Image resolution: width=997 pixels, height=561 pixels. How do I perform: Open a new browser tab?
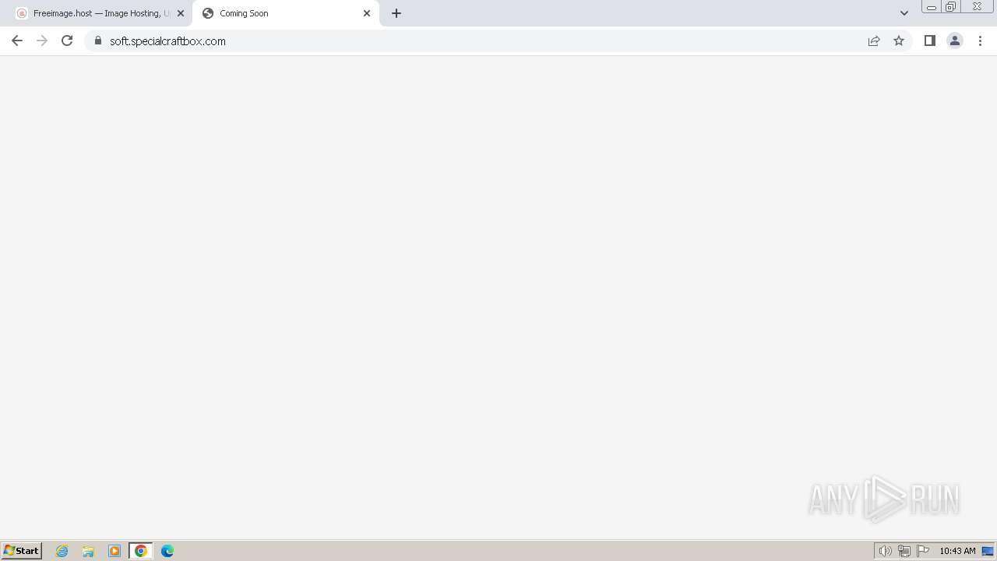click(x=396, y=13)
